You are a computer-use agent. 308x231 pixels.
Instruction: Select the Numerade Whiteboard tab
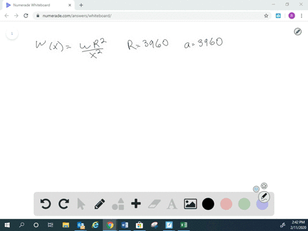tap(38, 5)
